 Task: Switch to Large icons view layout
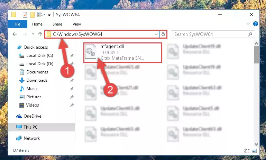(254, 151)
